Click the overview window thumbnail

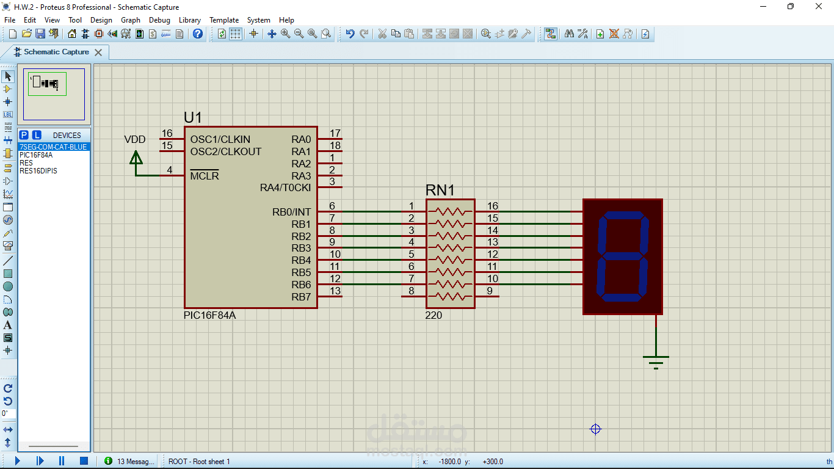[54, 95]
